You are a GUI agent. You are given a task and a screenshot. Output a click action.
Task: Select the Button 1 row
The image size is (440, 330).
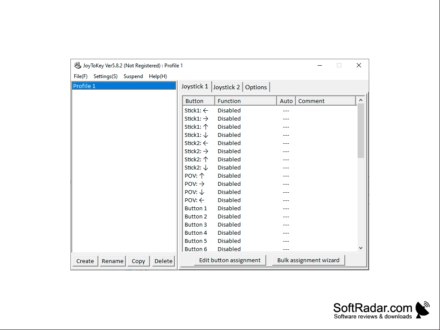click(270, 208)
